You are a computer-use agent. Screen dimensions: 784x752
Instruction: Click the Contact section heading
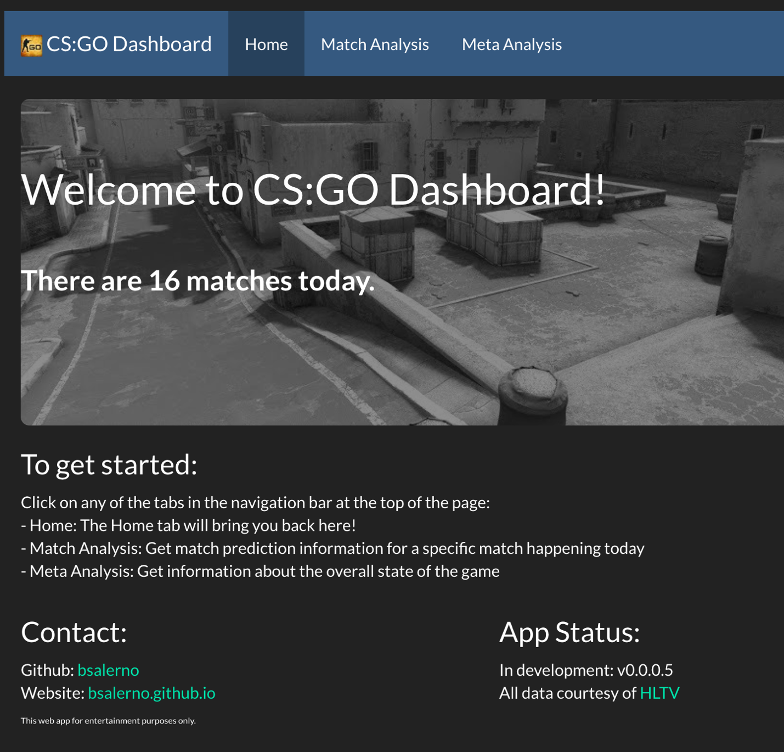pos(74,632)
